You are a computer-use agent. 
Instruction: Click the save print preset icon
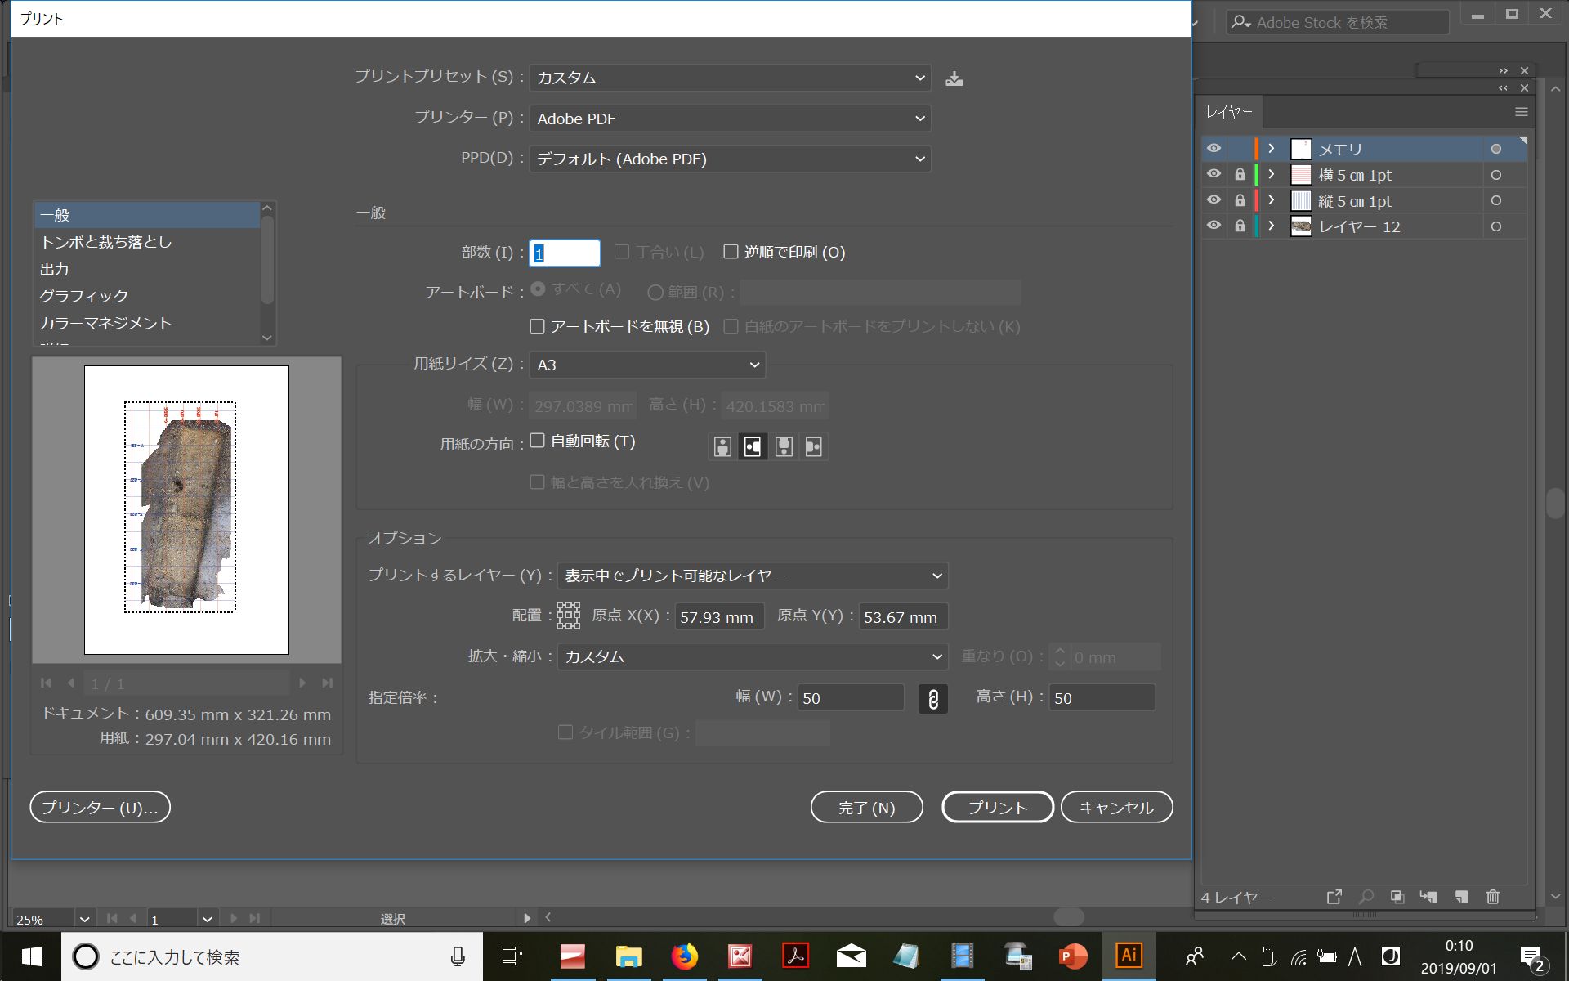tap(954, 78)
